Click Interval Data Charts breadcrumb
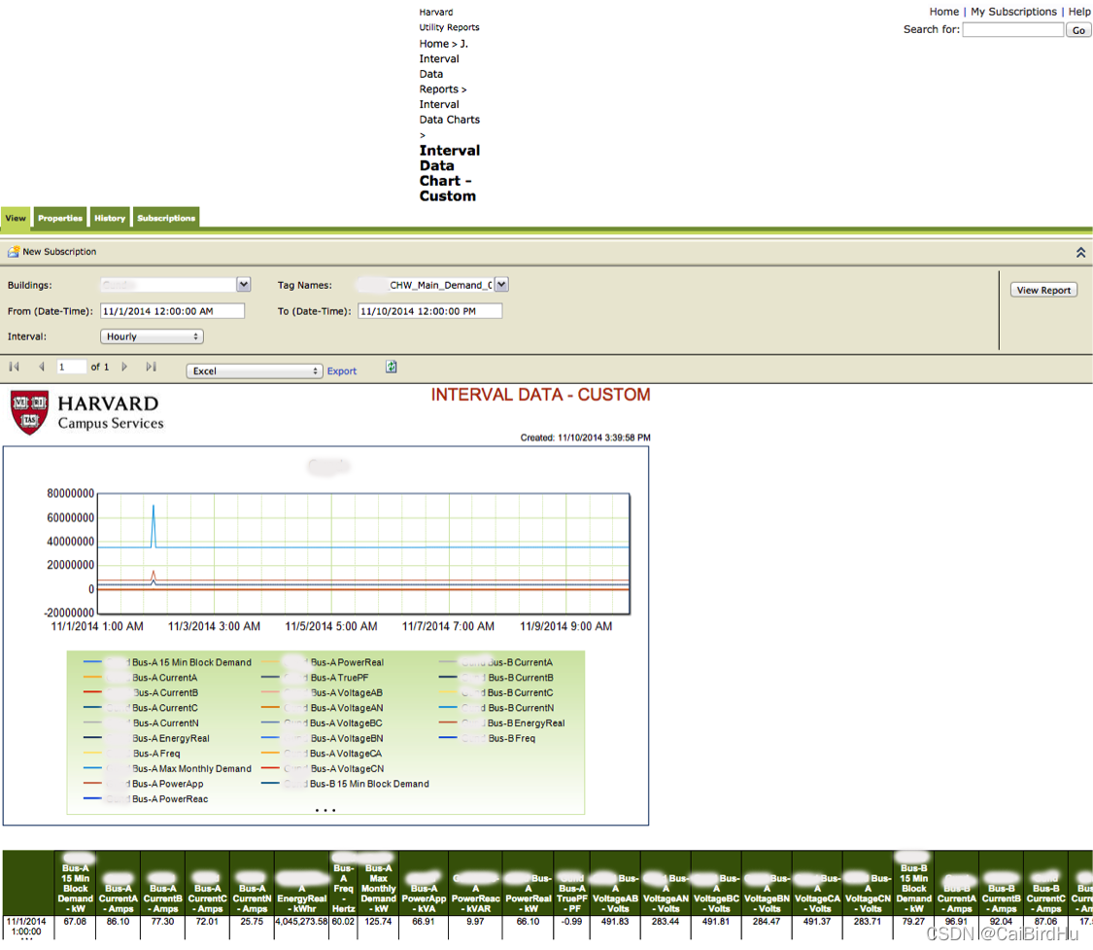1093x950 pixels. [449, 112]
